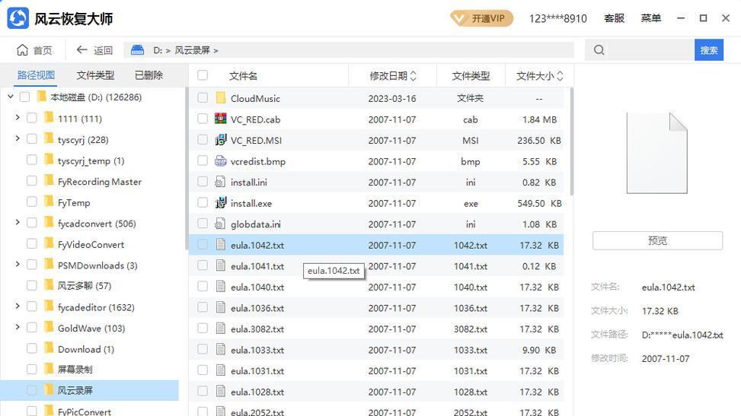The width and height of the screenshot is (741, 416).
Task: Select the Download (1) tree folder
Action: coord(86,349)
